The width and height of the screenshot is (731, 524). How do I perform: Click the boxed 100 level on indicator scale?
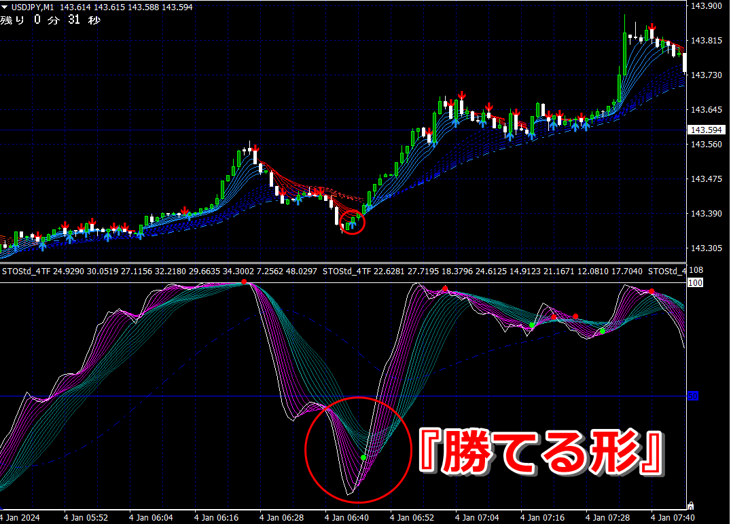tap(695, 283)
